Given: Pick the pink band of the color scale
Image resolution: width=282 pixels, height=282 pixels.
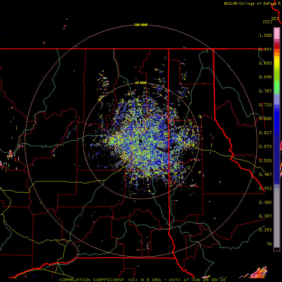Looking at the screenshot, I should point(277,33).
